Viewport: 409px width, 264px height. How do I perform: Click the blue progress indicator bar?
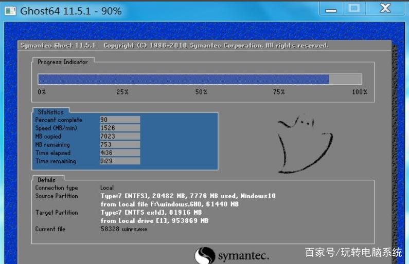pos(200,79)
